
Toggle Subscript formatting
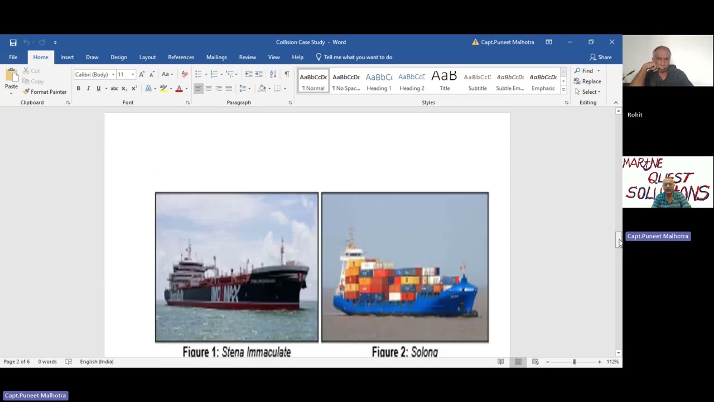pos(124,88)
